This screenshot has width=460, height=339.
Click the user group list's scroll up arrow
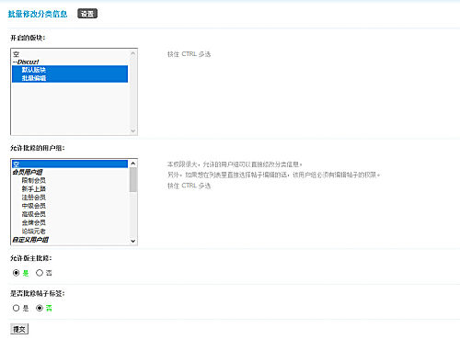click(x=133, y=164)
